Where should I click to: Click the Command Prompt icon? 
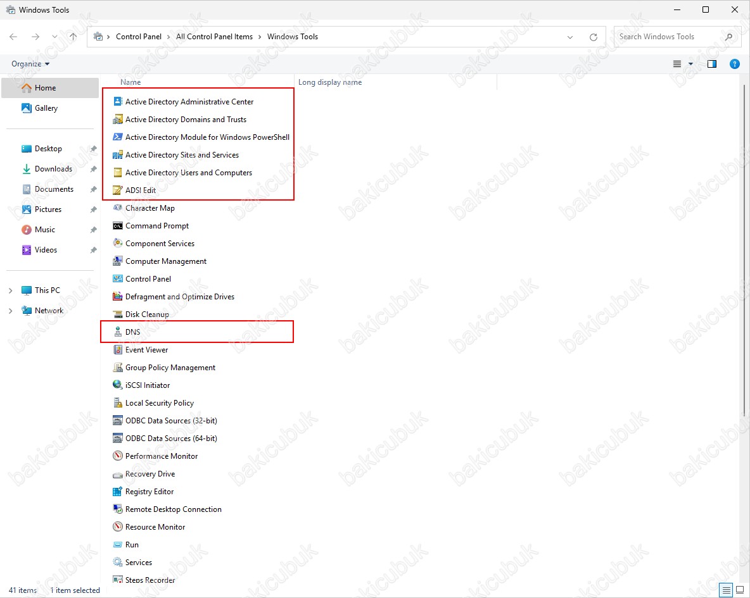point(118,226)
